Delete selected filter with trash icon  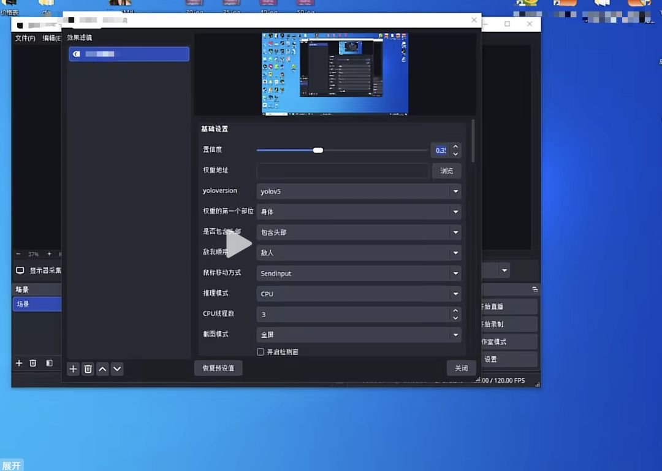coord(88,369)
